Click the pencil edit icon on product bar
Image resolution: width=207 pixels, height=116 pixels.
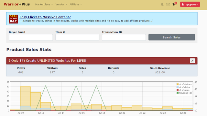pyautogui.click(x=192, y=61)
